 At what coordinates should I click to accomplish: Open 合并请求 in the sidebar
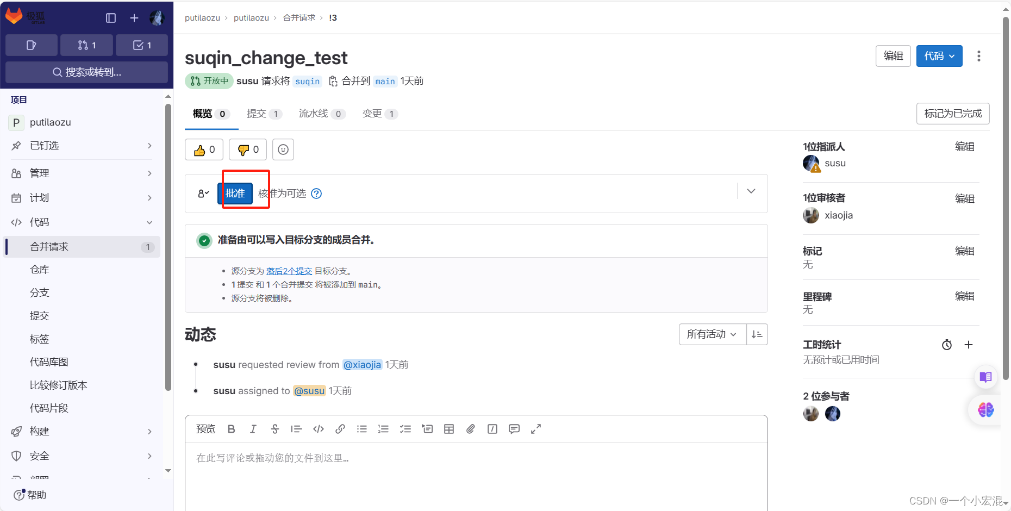(83, 247)
